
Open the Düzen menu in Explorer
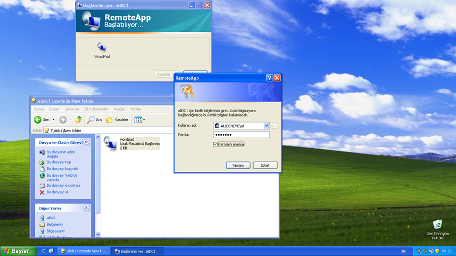[x=54, y=109]
